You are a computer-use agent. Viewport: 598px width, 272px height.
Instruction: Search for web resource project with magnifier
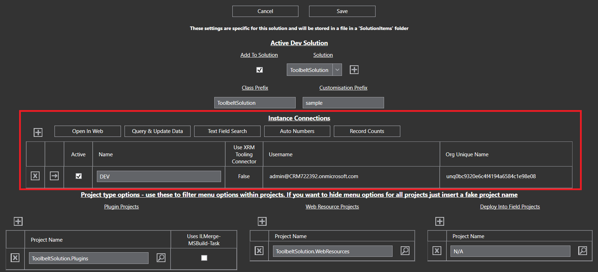[x=405, y=251]
